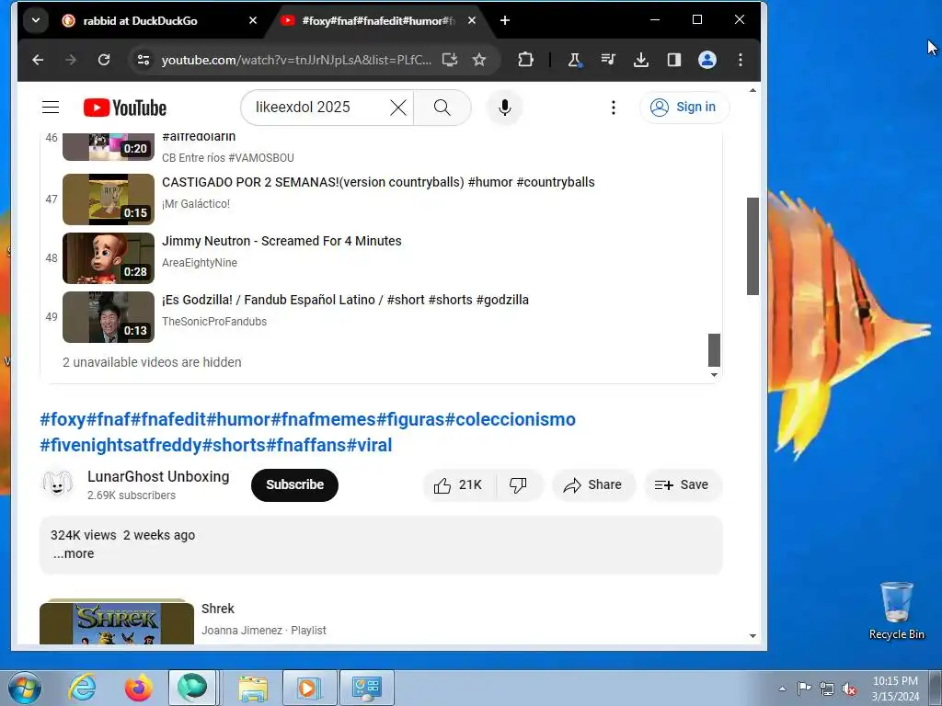Open the browser profile avatar
Screen dimensions: 942x706
[707, 60]
